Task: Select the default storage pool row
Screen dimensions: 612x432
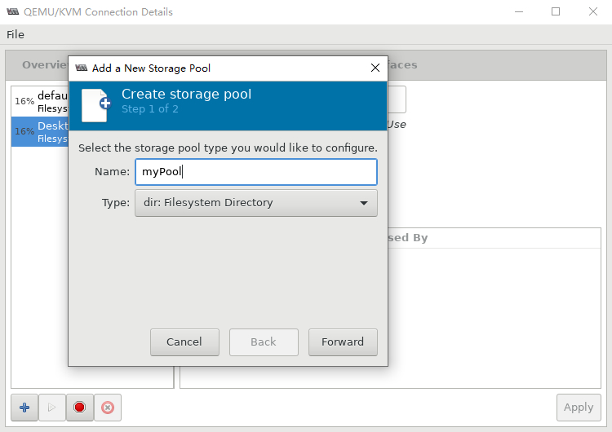Action: pyautogui.click(x=40, y=101)
